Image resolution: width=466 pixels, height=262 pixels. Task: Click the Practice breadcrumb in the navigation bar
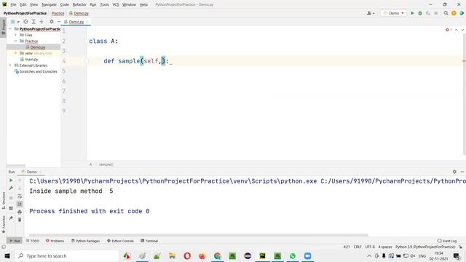click(58, 13)
